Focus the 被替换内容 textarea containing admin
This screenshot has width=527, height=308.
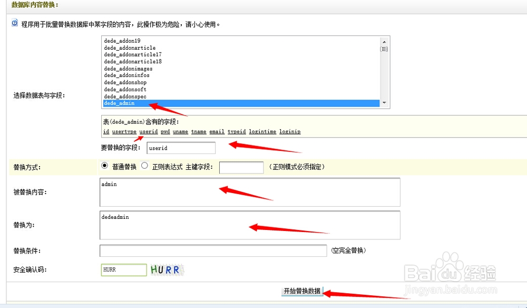[x=250, y=192]
